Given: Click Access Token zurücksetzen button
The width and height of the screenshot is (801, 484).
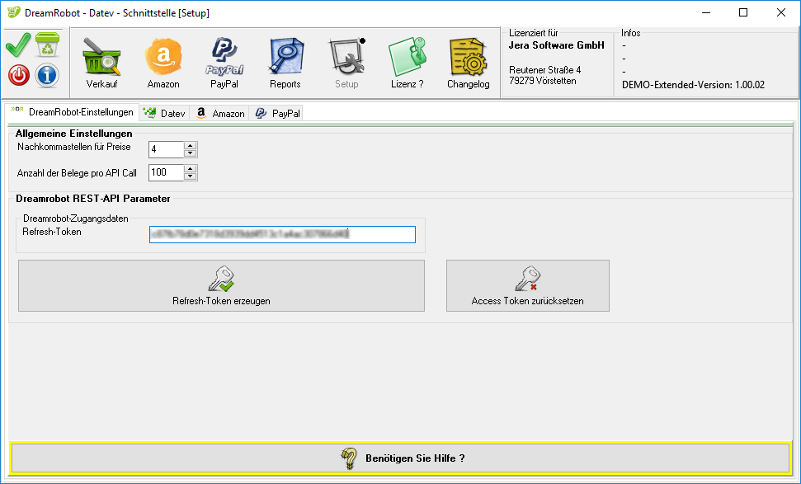Looking at the screenshot, I should coord(527,285).
